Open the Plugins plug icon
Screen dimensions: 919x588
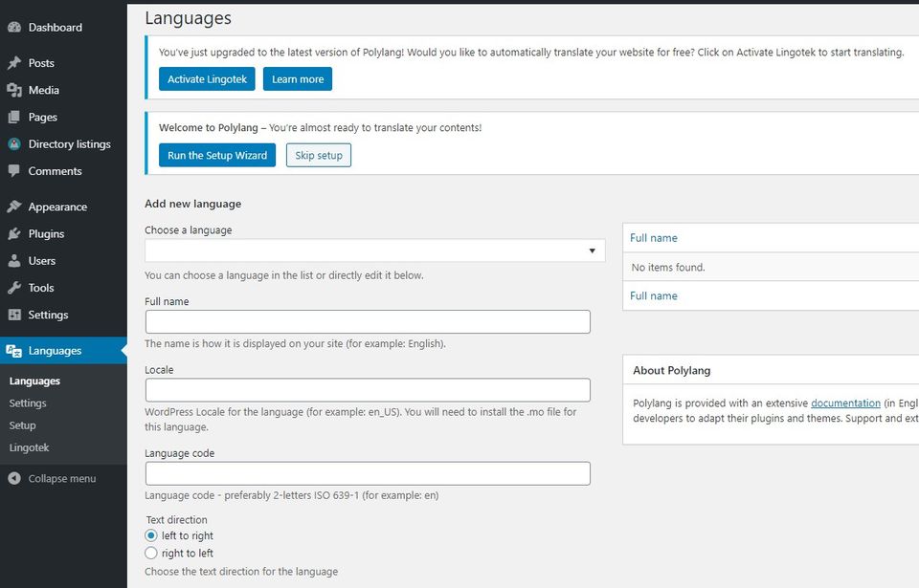point(14,233)
